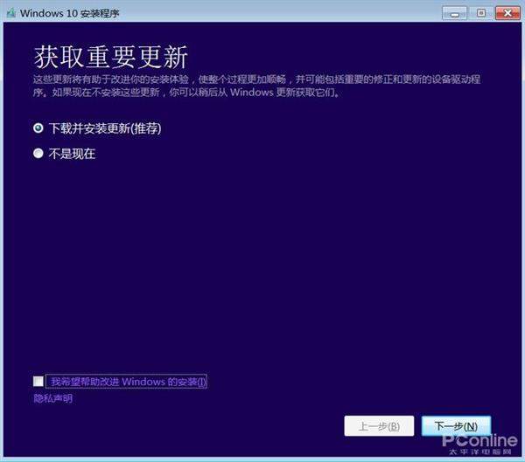Click the 太平洋电脑网 text under the PConline logo
Image resolution: width=525 pixels, height=462 pixels.
point(479,452)
